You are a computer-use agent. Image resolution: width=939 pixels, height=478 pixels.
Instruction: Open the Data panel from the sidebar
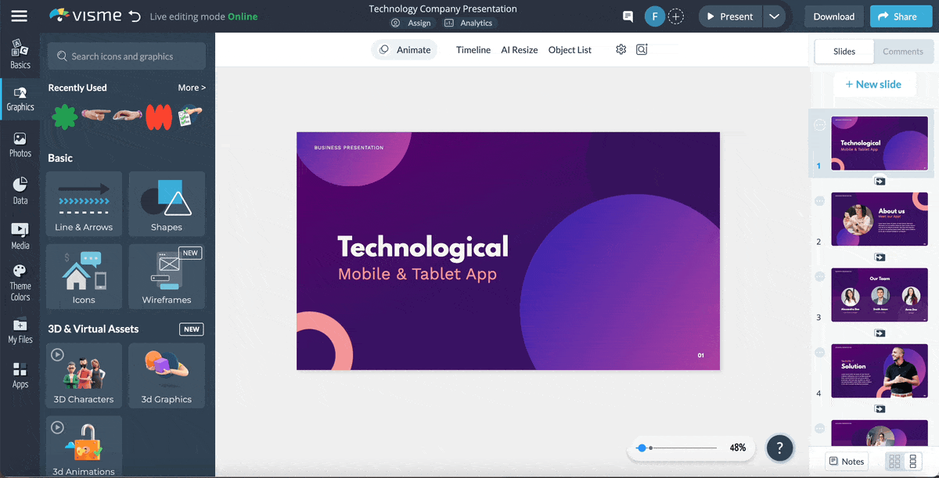20,188
